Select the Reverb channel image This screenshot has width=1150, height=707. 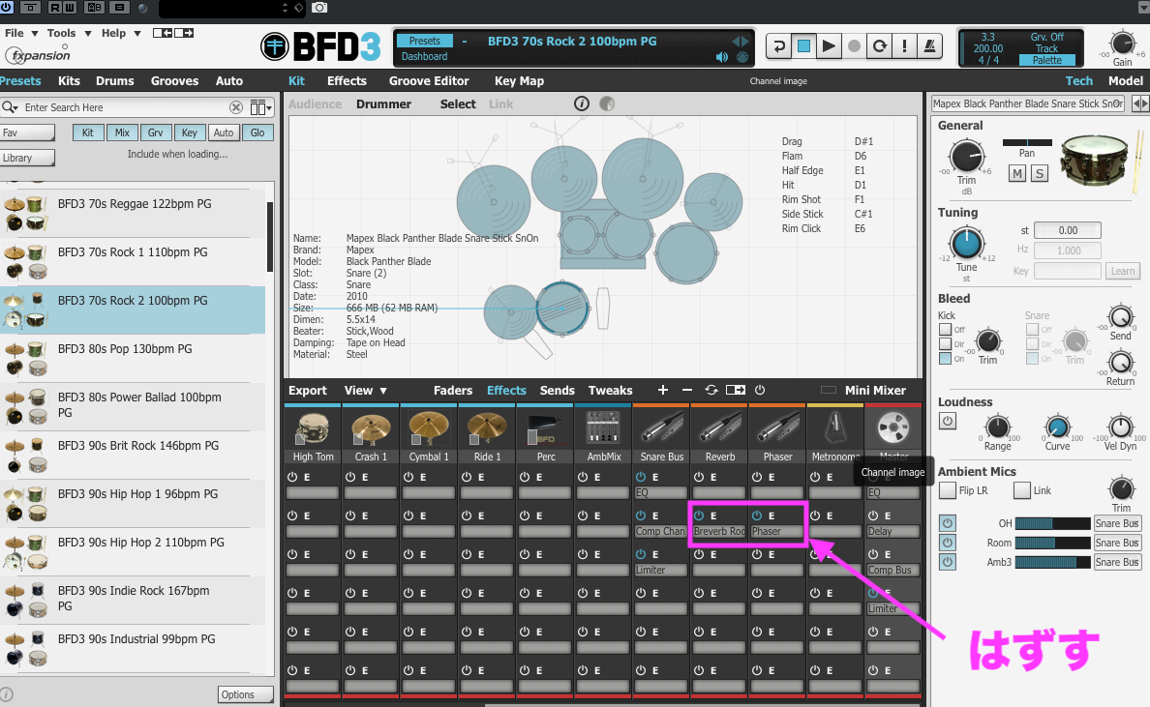[x=719, y=427]
